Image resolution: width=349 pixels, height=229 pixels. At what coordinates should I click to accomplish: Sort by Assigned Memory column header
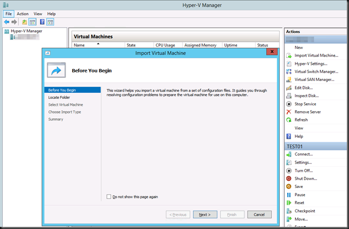(x=202, y=45)
